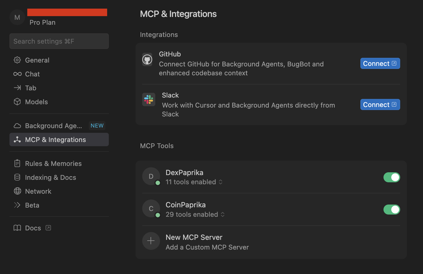This screenshot has width=423, height=274.
Task: Click the GitHub integration title
Action: coord(170,54)
